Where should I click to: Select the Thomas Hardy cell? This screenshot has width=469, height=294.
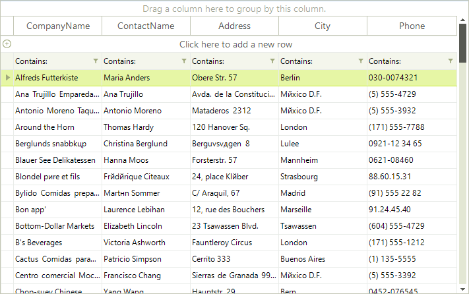pyautogui.click(x=146, y=127)
